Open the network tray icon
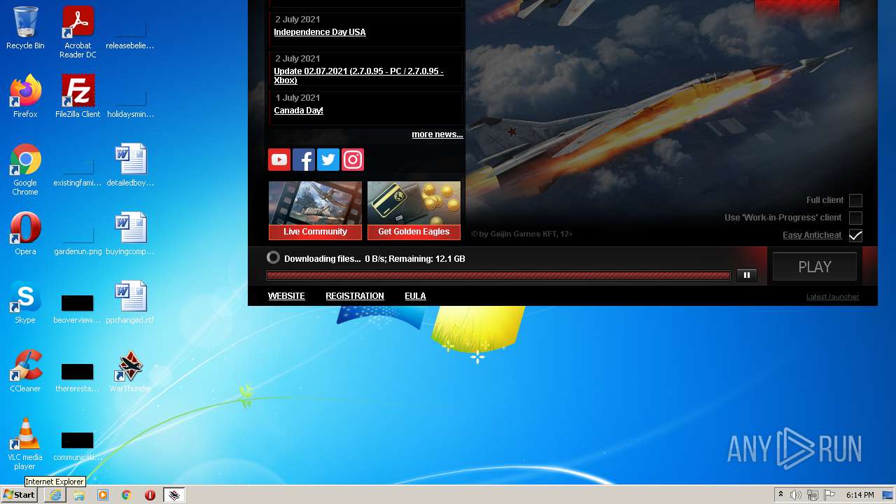Image resolution: width=896 pixels, height=504 pixels. click(x=813, y=495)
